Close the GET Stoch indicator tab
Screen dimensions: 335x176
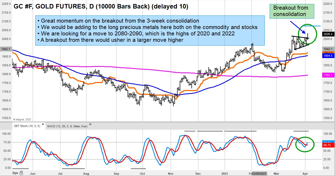point(43,124)
